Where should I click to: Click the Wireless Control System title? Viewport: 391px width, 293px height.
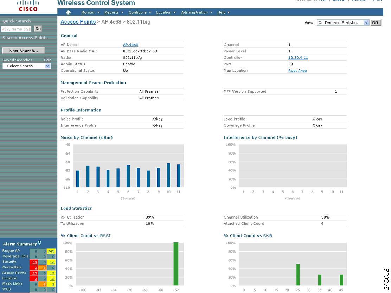point(96,3)
